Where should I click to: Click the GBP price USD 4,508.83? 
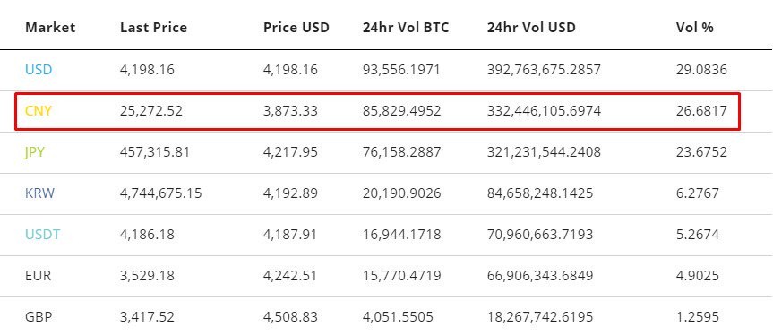coord(290,317)
